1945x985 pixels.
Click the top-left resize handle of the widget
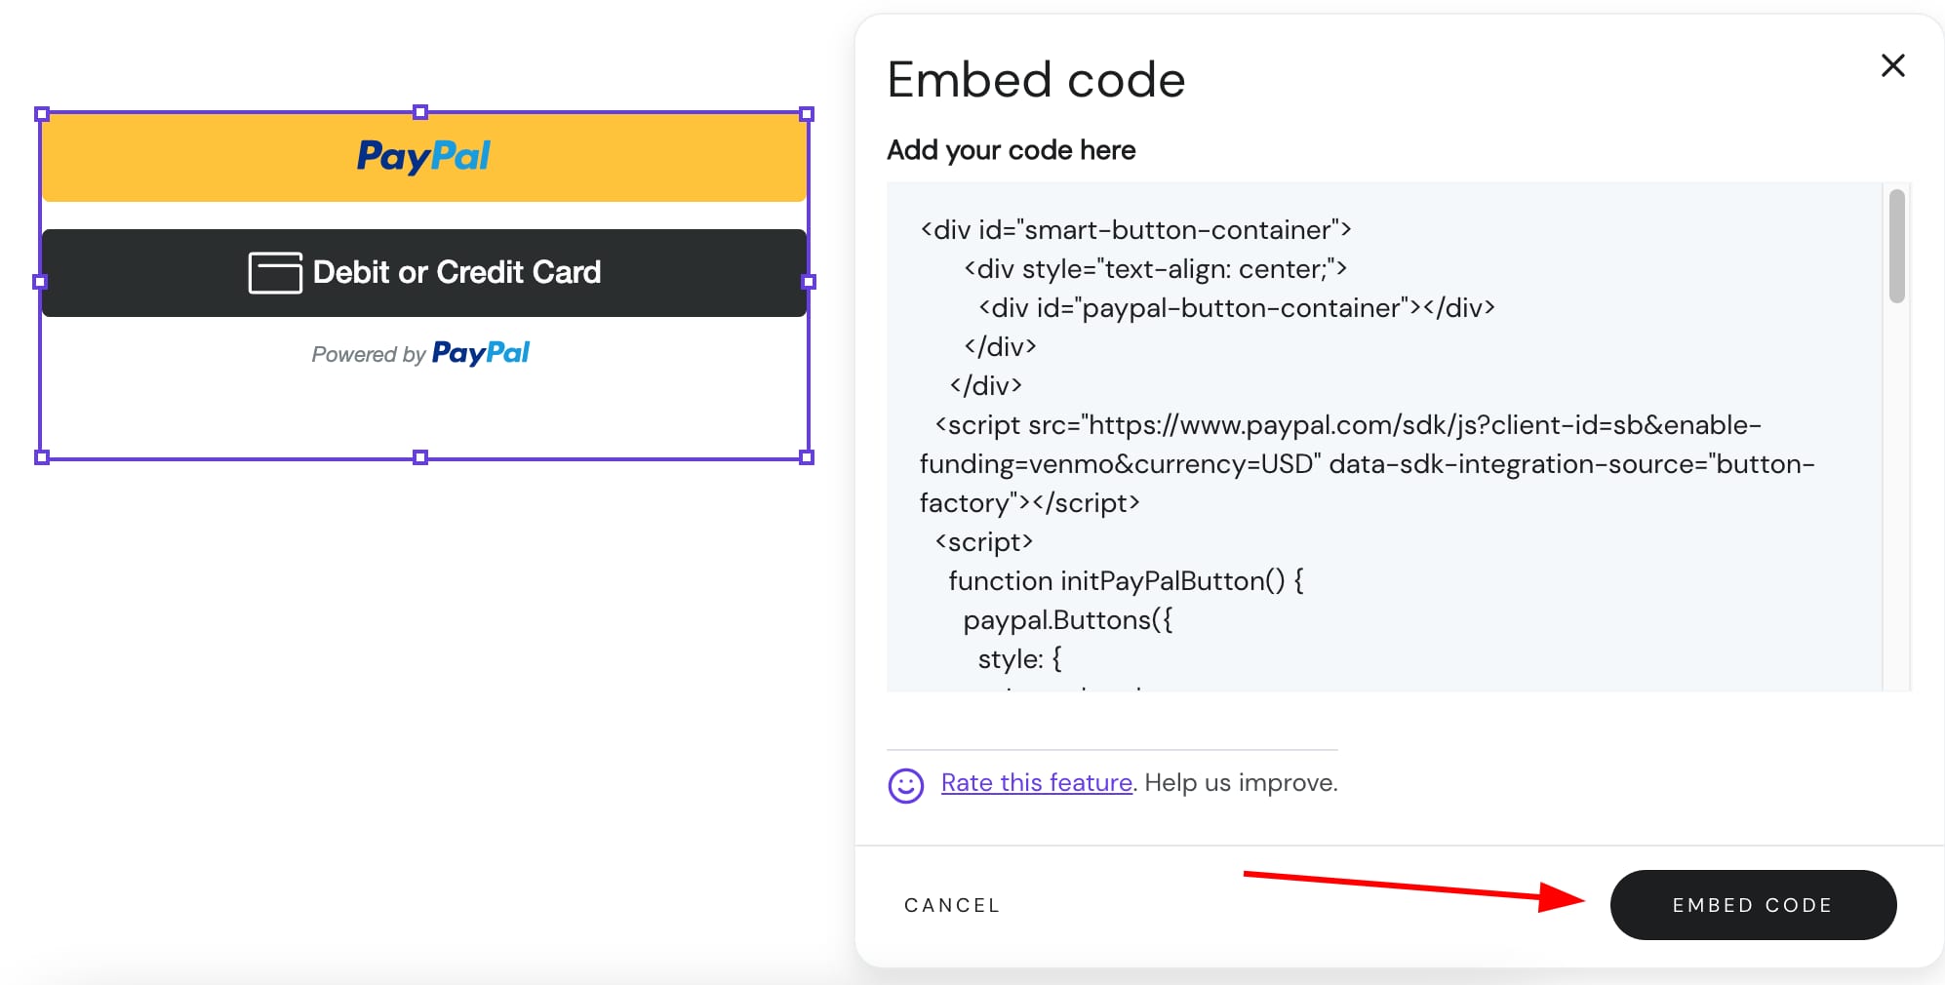[x=41, y=114]
